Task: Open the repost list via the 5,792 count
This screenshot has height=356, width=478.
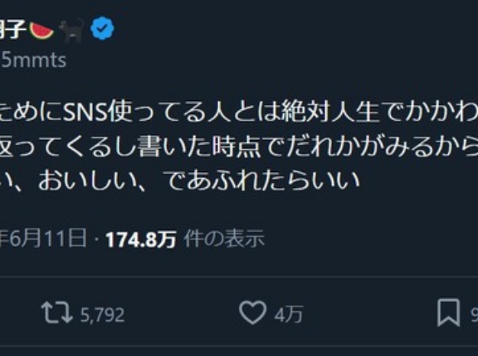Action: pos(102,315)
